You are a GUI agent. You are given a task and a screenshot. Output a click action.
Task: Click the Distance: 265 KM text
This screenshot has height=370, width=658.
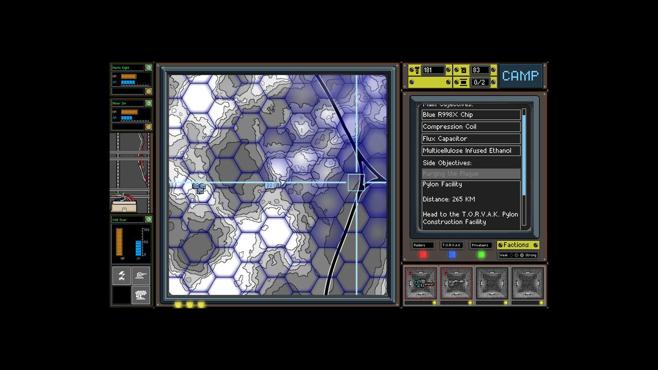pos(449,199)
